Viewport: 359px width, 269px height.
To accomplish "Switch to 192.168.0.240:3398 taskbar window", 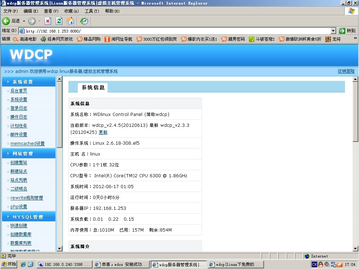I will tap(65, 264).
